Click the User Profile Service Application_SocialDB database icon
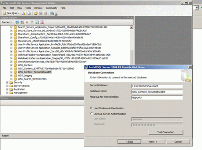The width and height of the screenshot is (202, 150). (15, 48)
